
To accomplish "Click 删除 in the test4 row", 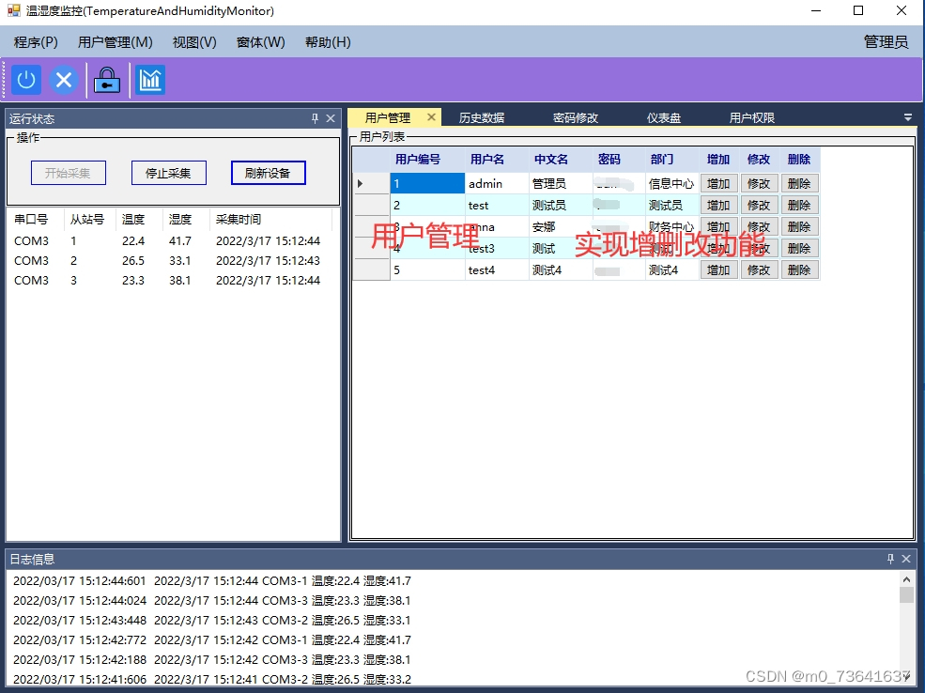I will (x=799, y=270).
